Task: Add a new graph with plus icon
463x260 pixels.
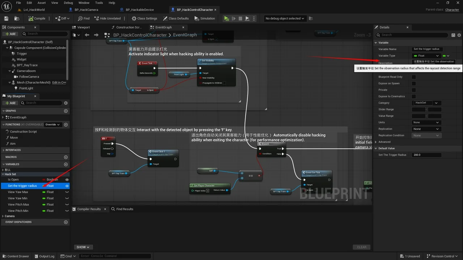Action: 66,111
